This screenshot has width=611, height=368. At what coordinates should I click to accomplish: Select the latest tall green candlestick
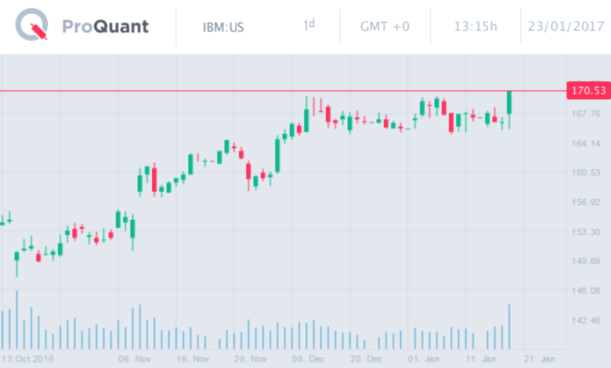click(x=509, y=103)
